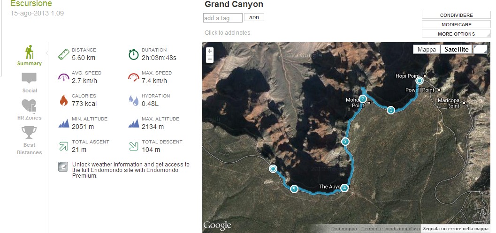This screenshot has width=496, height=233.
Task: Expand the map fullscreen corner control
Action: point(480,49)
